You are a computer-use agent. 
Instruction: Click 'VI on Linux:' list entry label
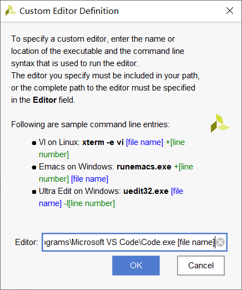pyautogui.click(x=59, y=142)
